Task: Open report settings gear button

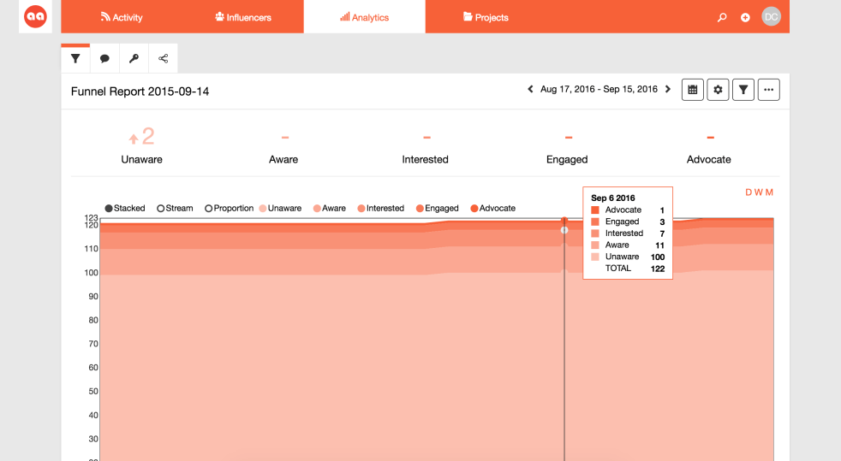Action: pos(718,90)
